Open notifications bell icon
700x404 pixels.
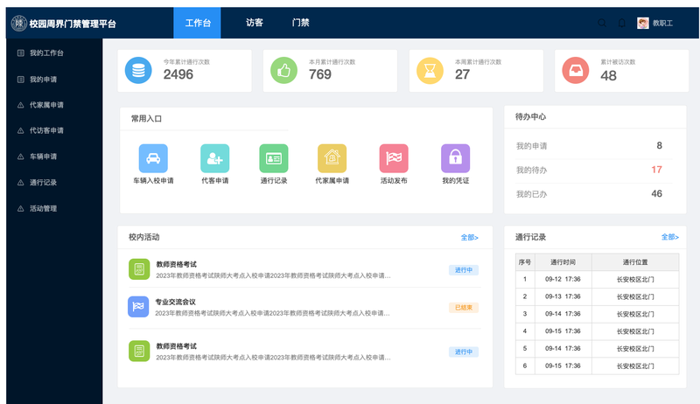[621, 24]
